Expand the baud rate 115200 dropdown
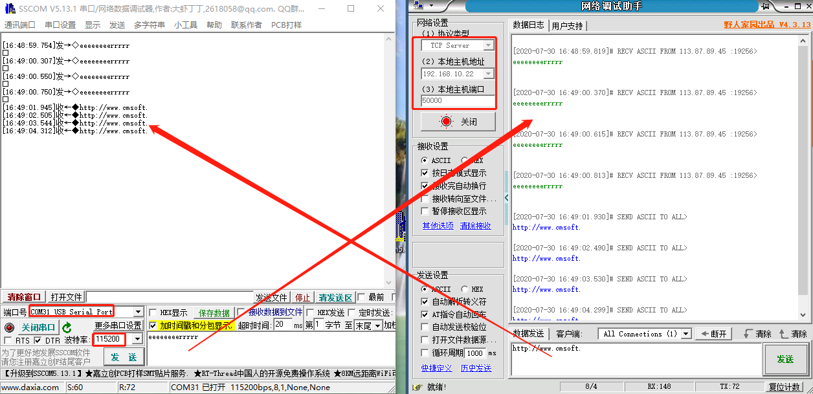The width and height of the screenshot is (813, 394). [x=137, y=339]
